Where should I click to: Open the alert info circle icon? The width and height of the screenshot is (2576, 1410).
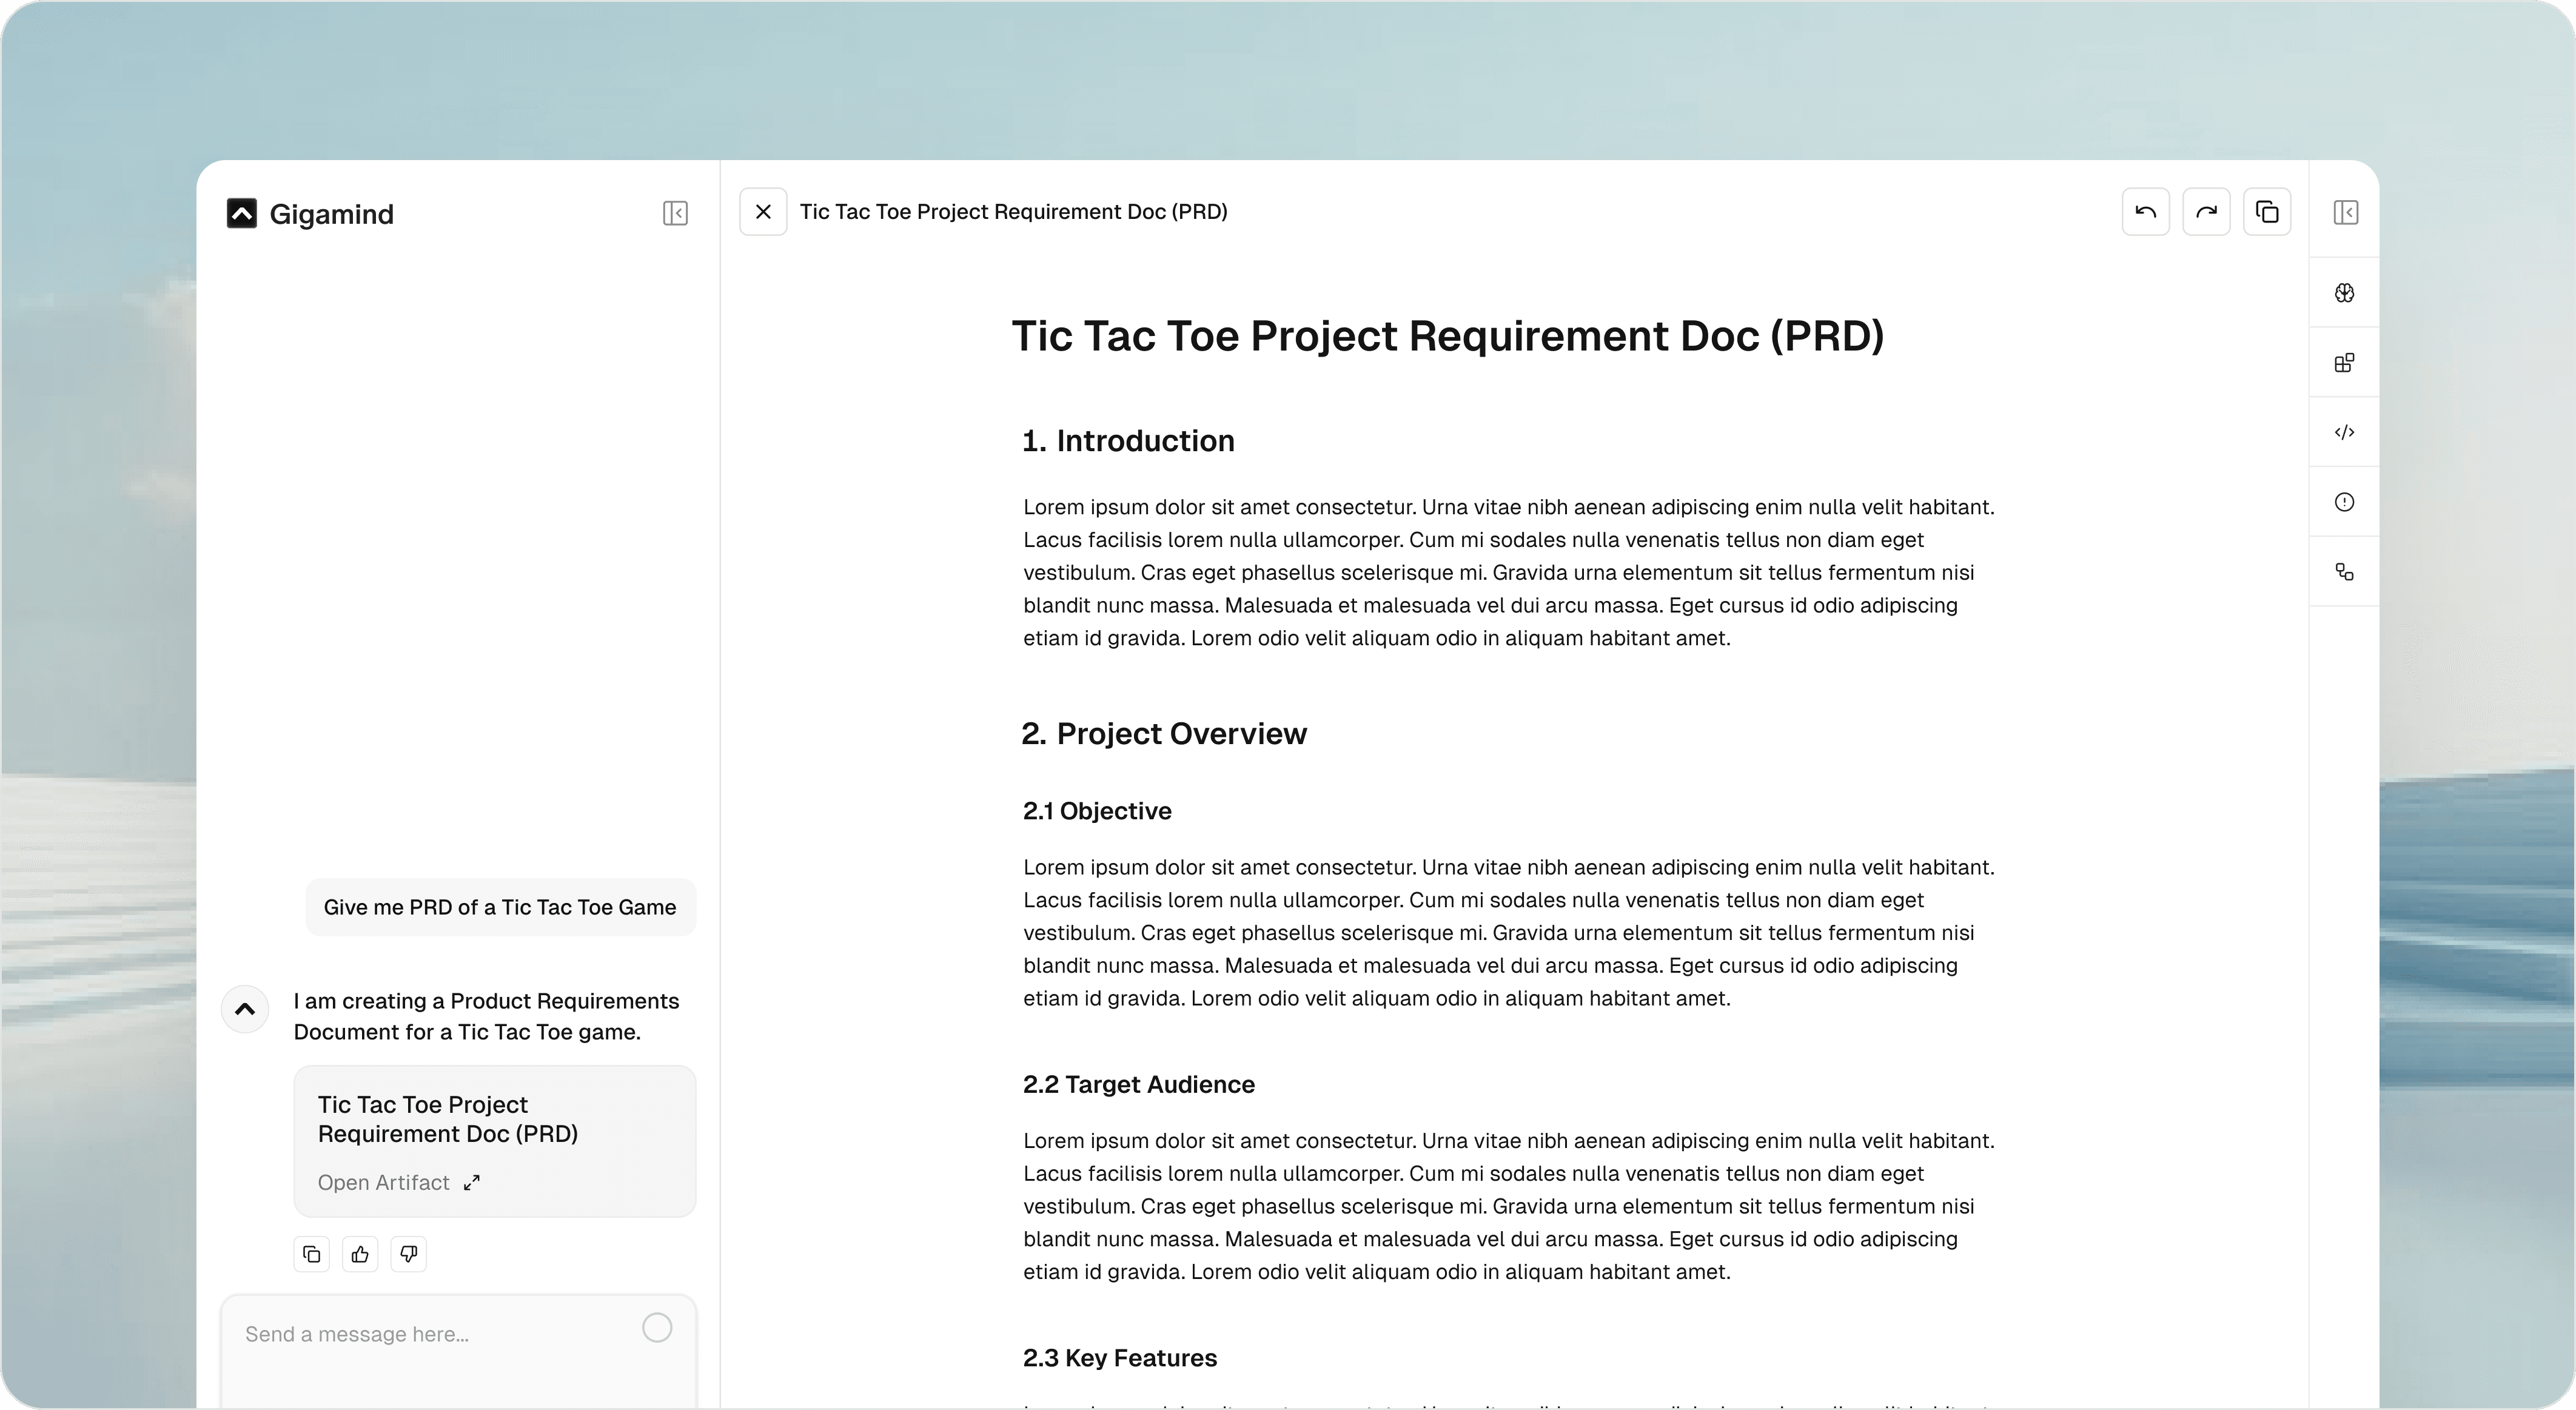(2344, 502)
